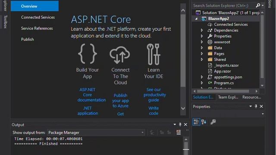Expand the Pages folder
This screenshot has width=276, height=155.
click(202, 53)
